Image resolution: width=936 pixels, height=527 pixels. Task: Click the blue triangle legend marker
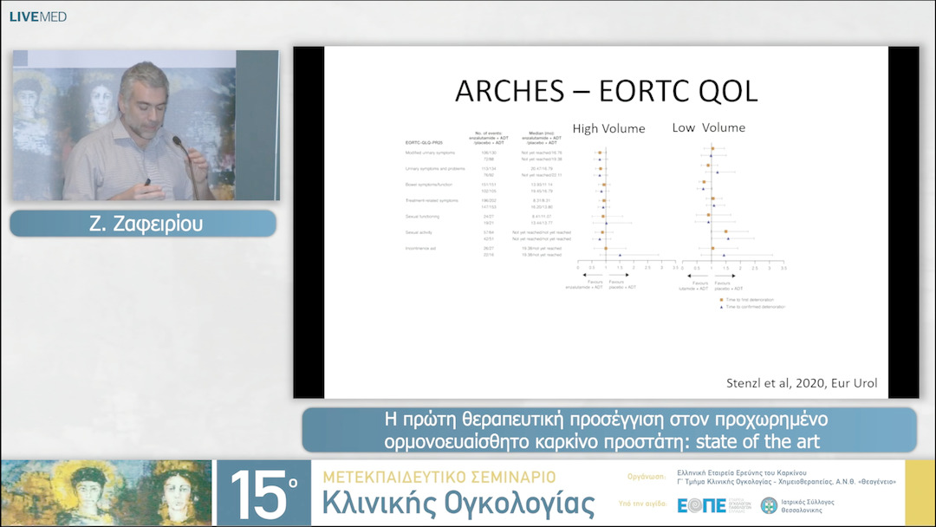tap(721, 307)
